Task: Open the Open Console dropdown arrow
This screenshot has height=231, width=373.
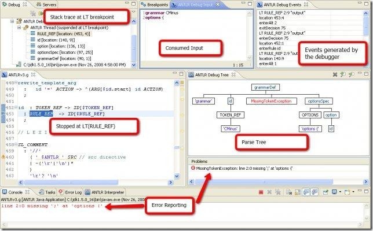Action: [353, 192]
